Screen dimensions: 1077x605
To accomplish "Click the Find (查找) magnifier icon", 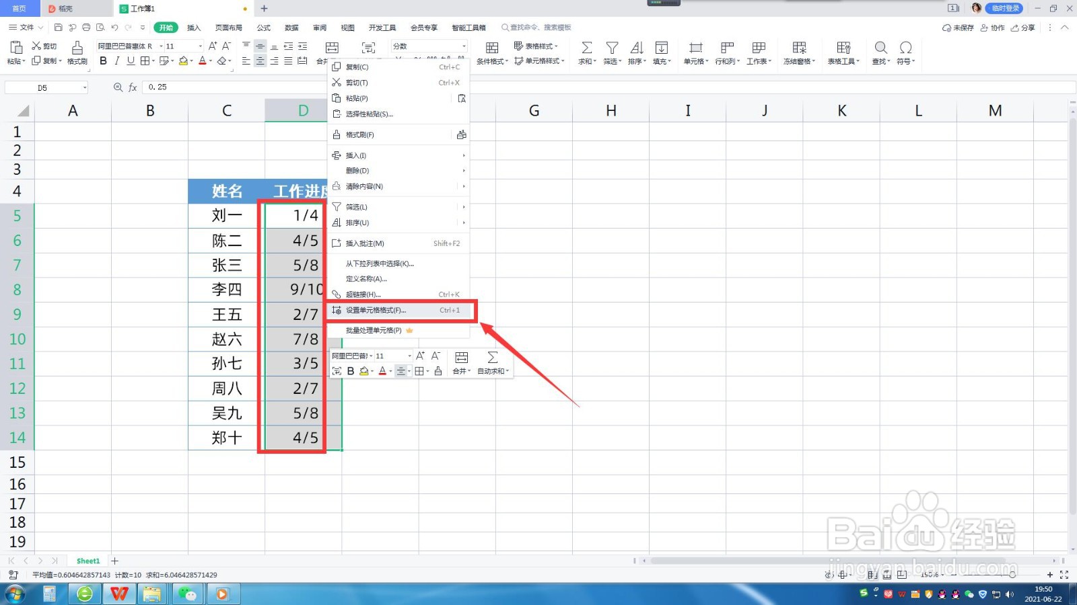I will click(x=880, y=48).
